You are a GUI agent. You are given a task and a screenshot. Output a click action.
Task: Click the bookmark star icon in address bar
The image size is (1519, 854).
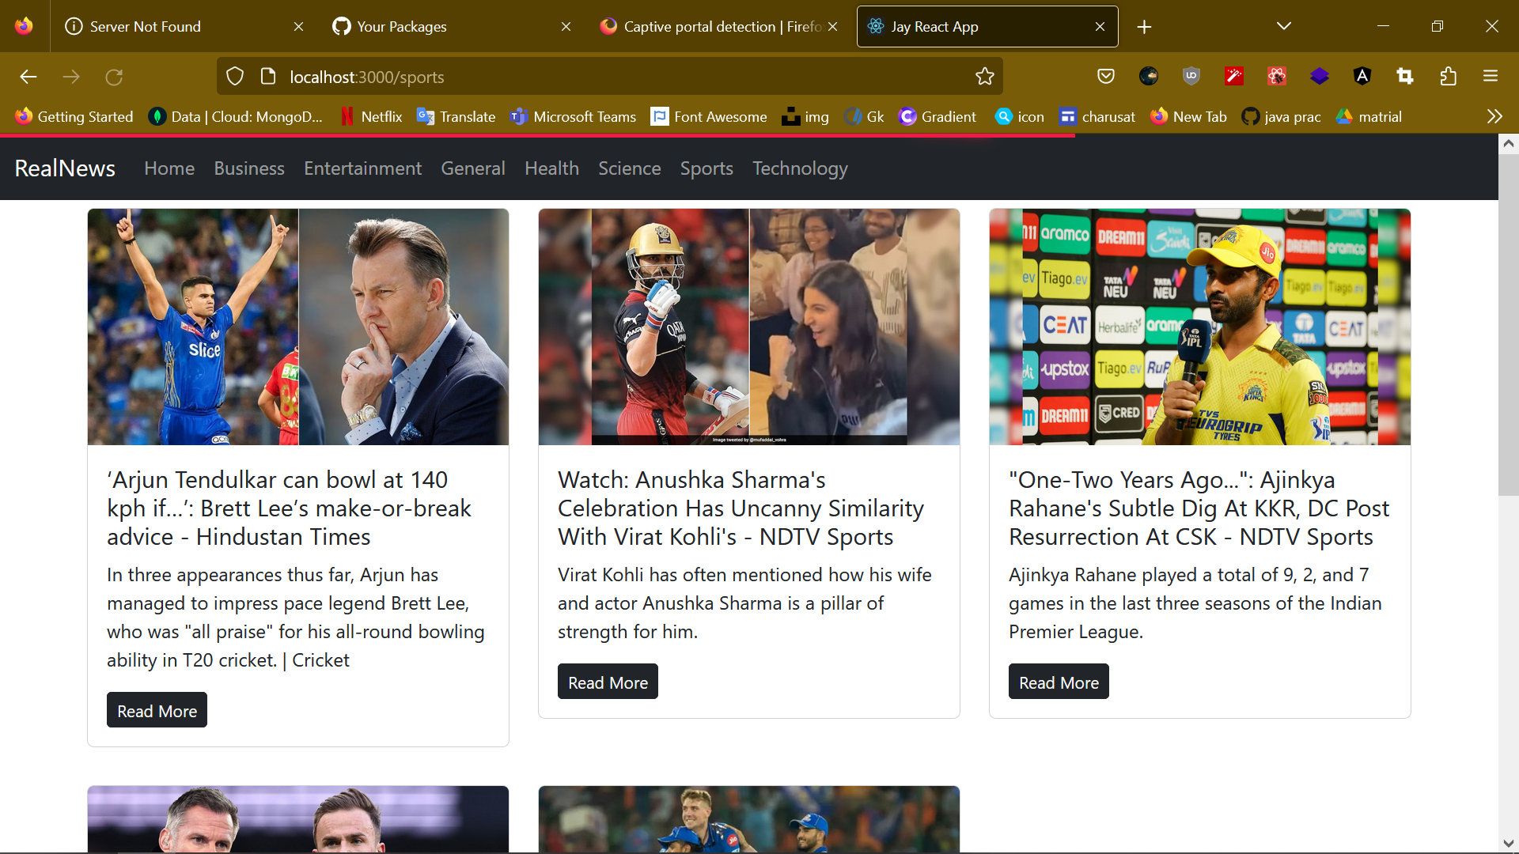tap(984, 77)
